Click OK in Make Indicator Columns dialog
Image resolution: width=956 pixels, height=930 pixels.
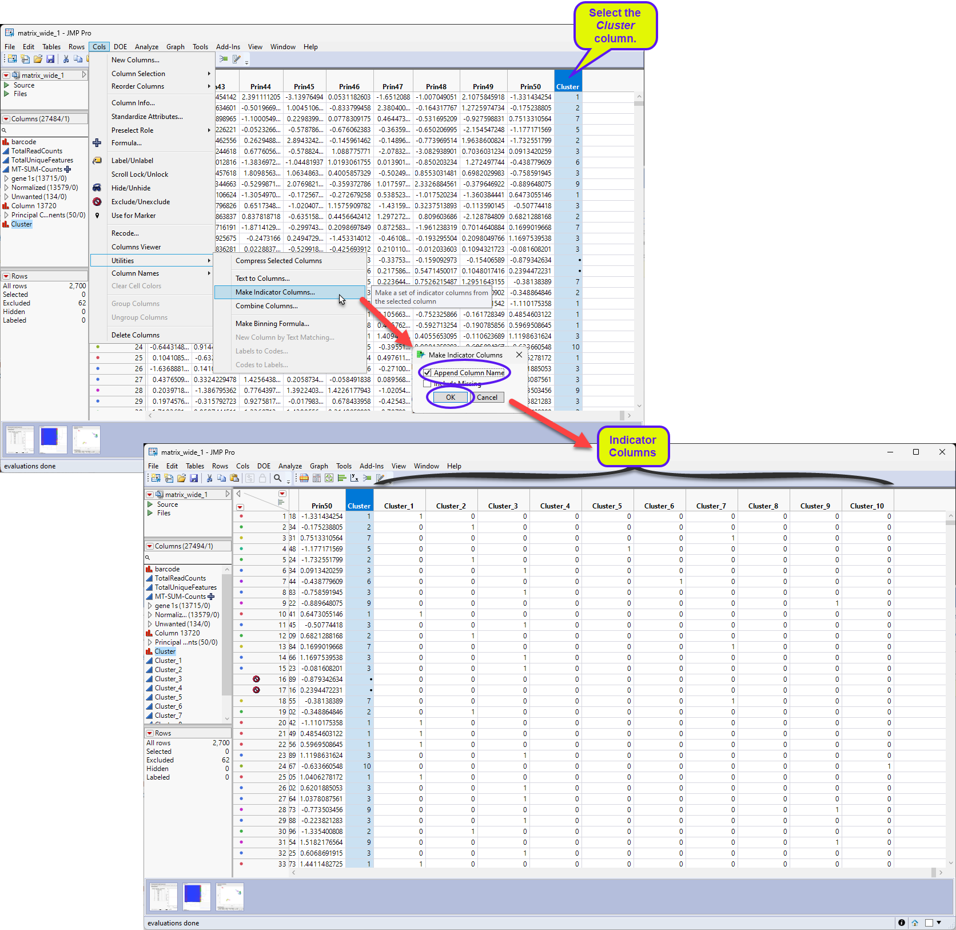click(451, 398)
